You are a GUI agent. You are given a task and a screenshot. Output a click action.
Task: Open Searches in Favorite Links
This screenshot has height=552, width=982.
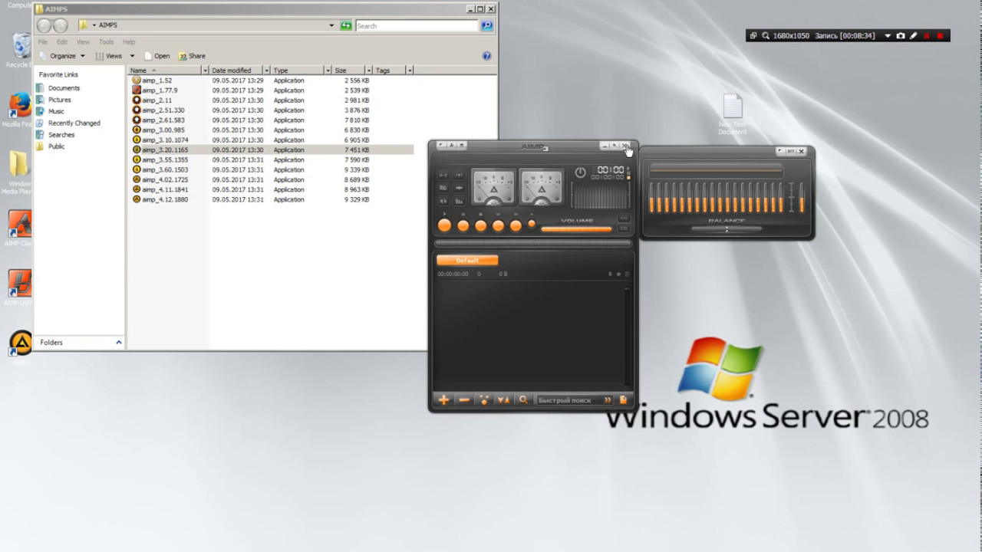(61, 134)
